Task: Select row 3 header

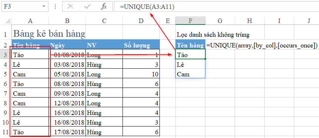Action: tap(6, 55)
